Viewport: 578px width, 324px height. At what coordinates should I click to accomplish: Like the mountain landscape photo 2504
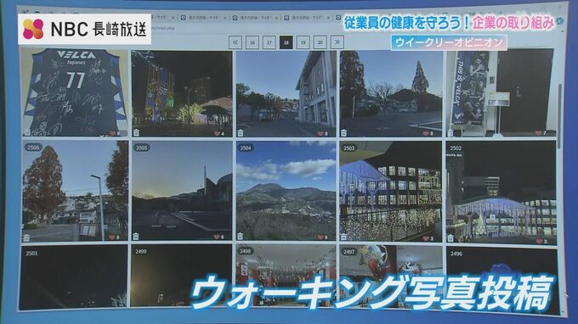(320, 237)
